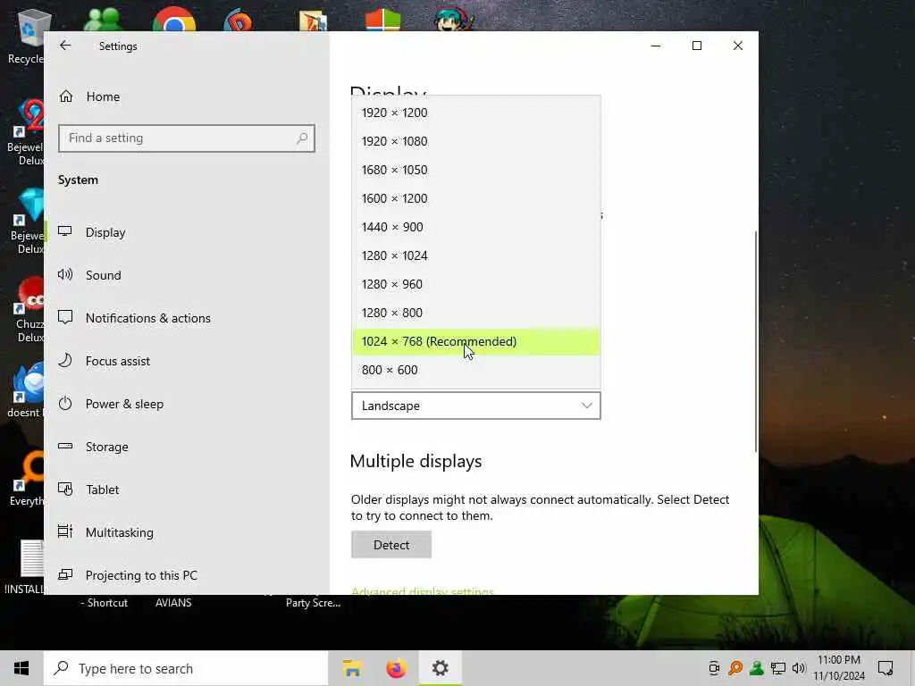915x686 pixels.
Task: Launch Firefox from the taskbar
Action: (x=396, y=668)
